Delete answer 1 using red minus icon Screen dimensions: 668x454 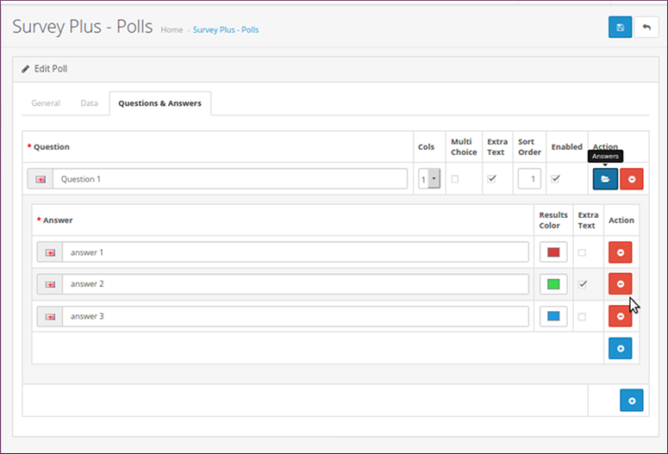(621, 252)
